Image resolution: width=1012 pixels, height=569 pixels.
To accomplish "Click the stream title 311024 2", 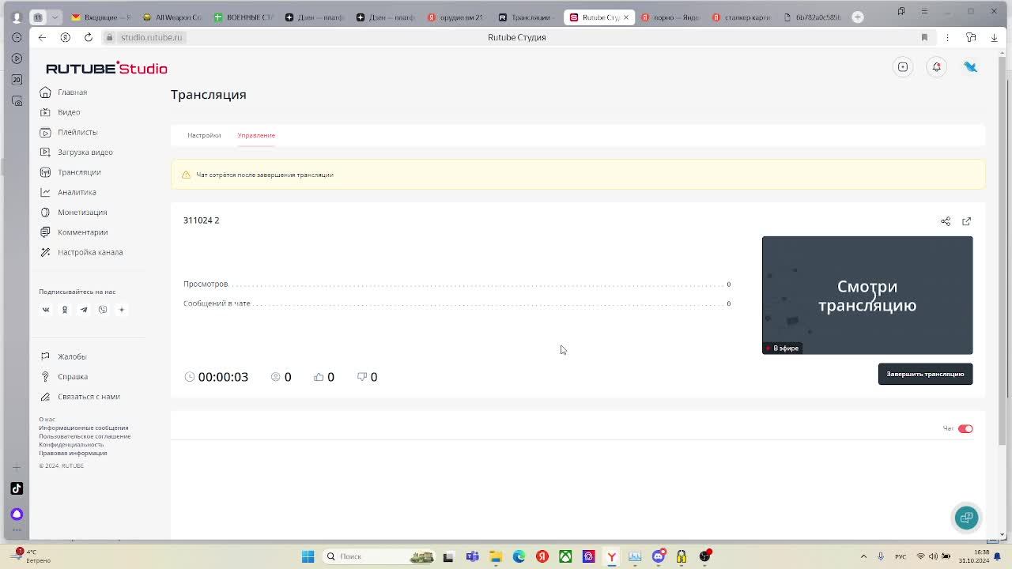I will [202, 220].
